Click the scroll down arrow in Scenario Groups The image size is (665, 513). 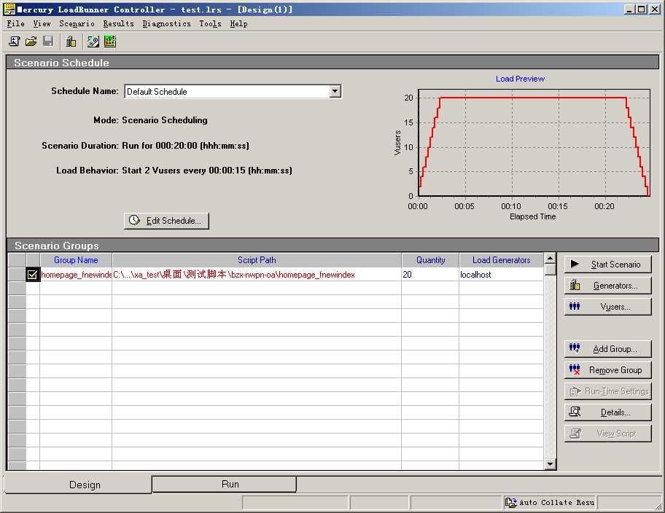click(550, 464)
